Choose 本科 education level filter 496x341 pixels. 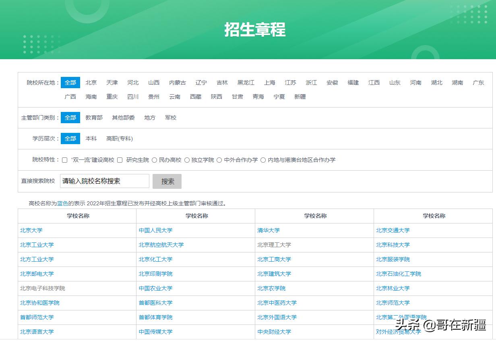point(91,138)
